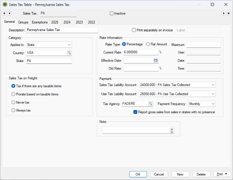Click the Sales Tax code field
Screen dimensions: 233x180
[x=58, y=13]
